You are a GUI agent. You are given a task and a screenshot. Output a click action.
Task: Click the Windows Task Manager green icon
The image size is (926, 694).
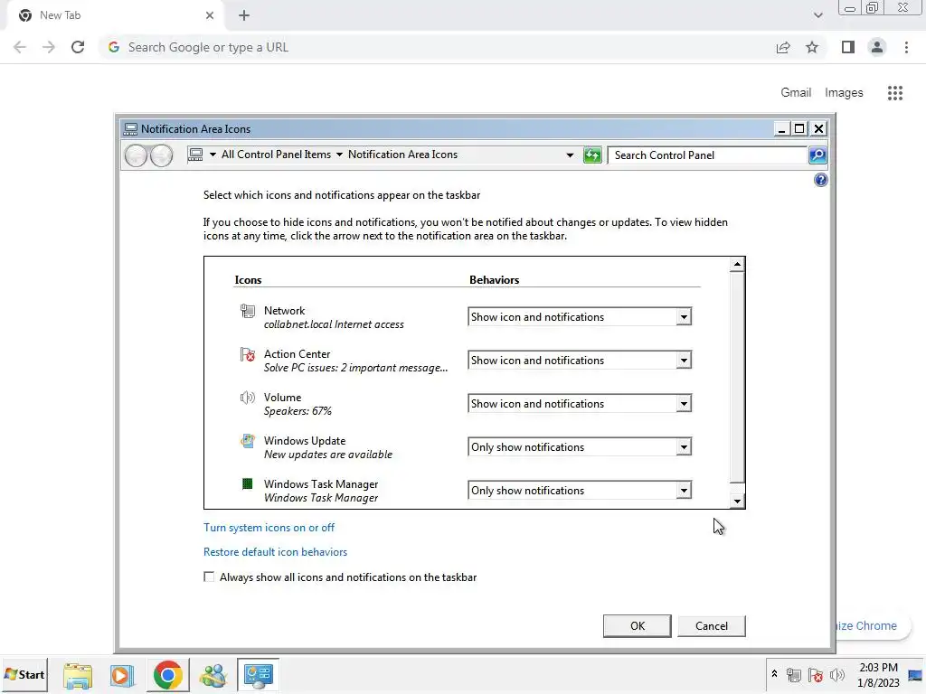(x=248, y=484)
